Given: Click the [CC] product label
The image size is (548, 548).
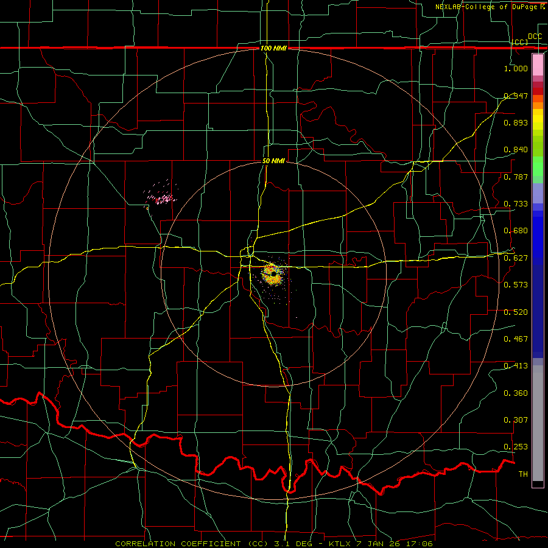Looking at the screenshot, I should (520, 42).
